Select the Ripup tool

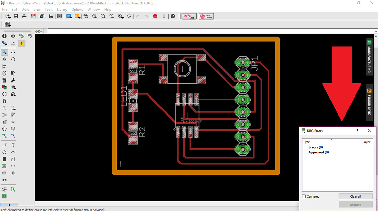[x=13, y=136]
